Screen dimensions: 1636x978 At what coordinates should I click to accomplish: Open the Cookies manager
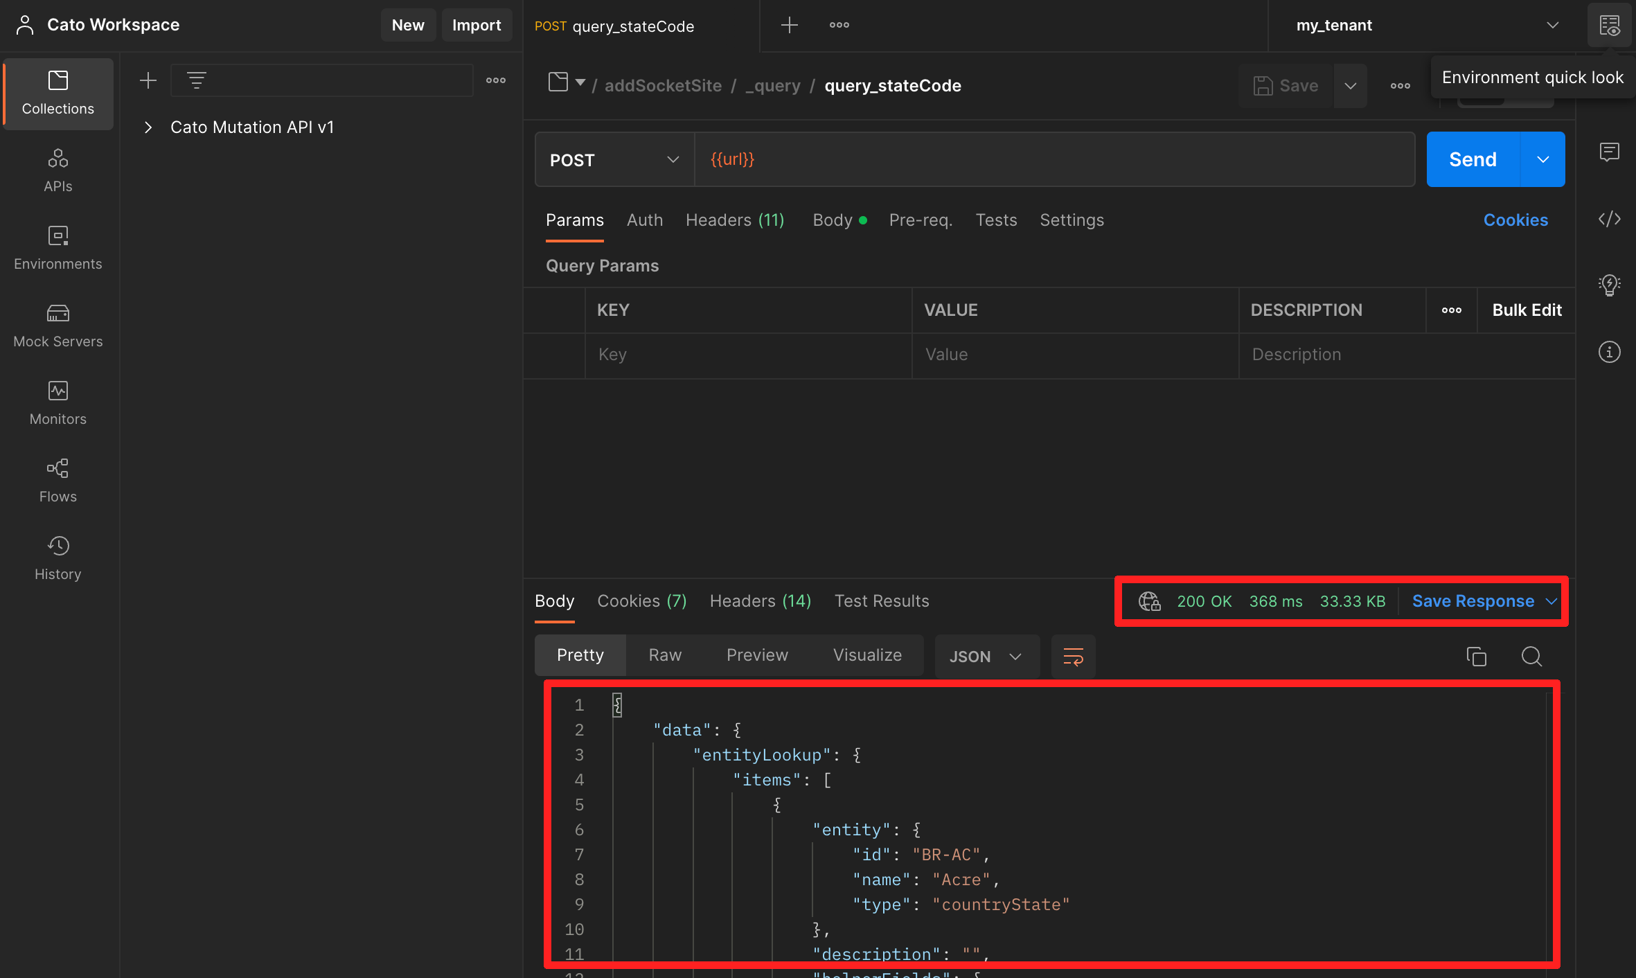coord(1515,220)
